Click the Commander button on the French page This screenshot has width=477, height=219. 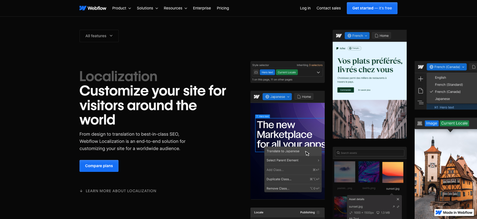tap(346, 90)
